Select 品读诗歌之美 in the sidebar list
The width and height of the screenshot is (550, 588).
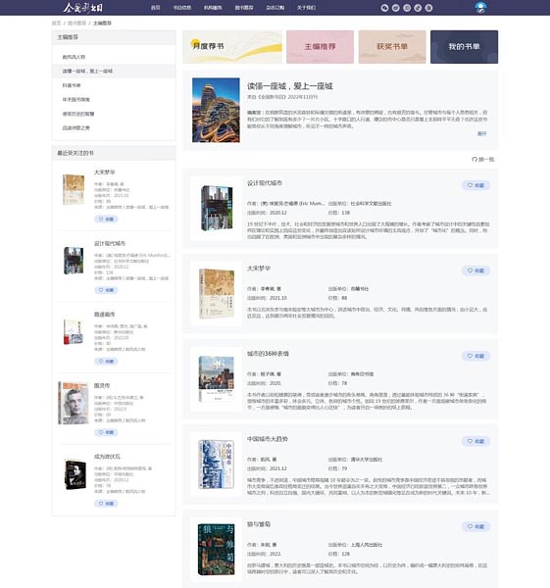[76, 127]
